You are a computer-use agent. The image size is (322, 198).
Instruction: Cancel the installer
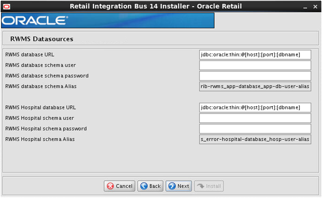click(119, 186)
